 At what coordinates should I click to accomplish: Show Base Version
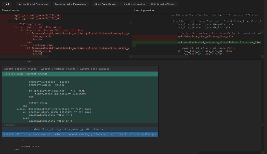(x=106, y=4)
